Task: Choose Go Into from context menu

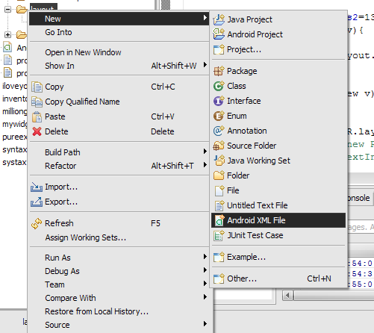Action: coord(119,32)
